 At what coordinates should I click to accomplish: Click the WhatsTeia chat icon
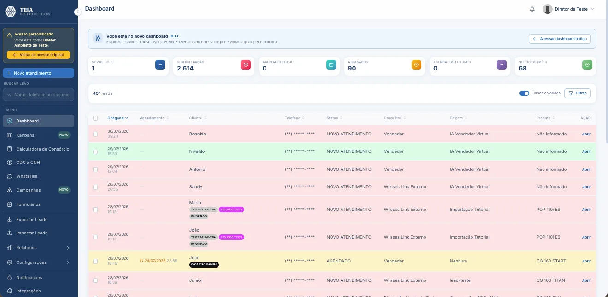pyautogui.click(x=10, y=176)
